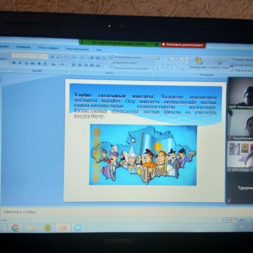
Task: Open the Вид tab
Action: click(x=99, y=50)
